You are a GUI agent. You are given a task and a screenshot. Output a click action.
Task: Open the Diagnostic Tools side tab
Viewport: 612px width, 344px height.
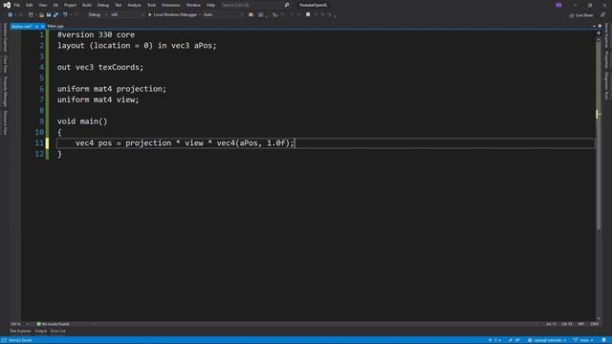click(606, 86)
